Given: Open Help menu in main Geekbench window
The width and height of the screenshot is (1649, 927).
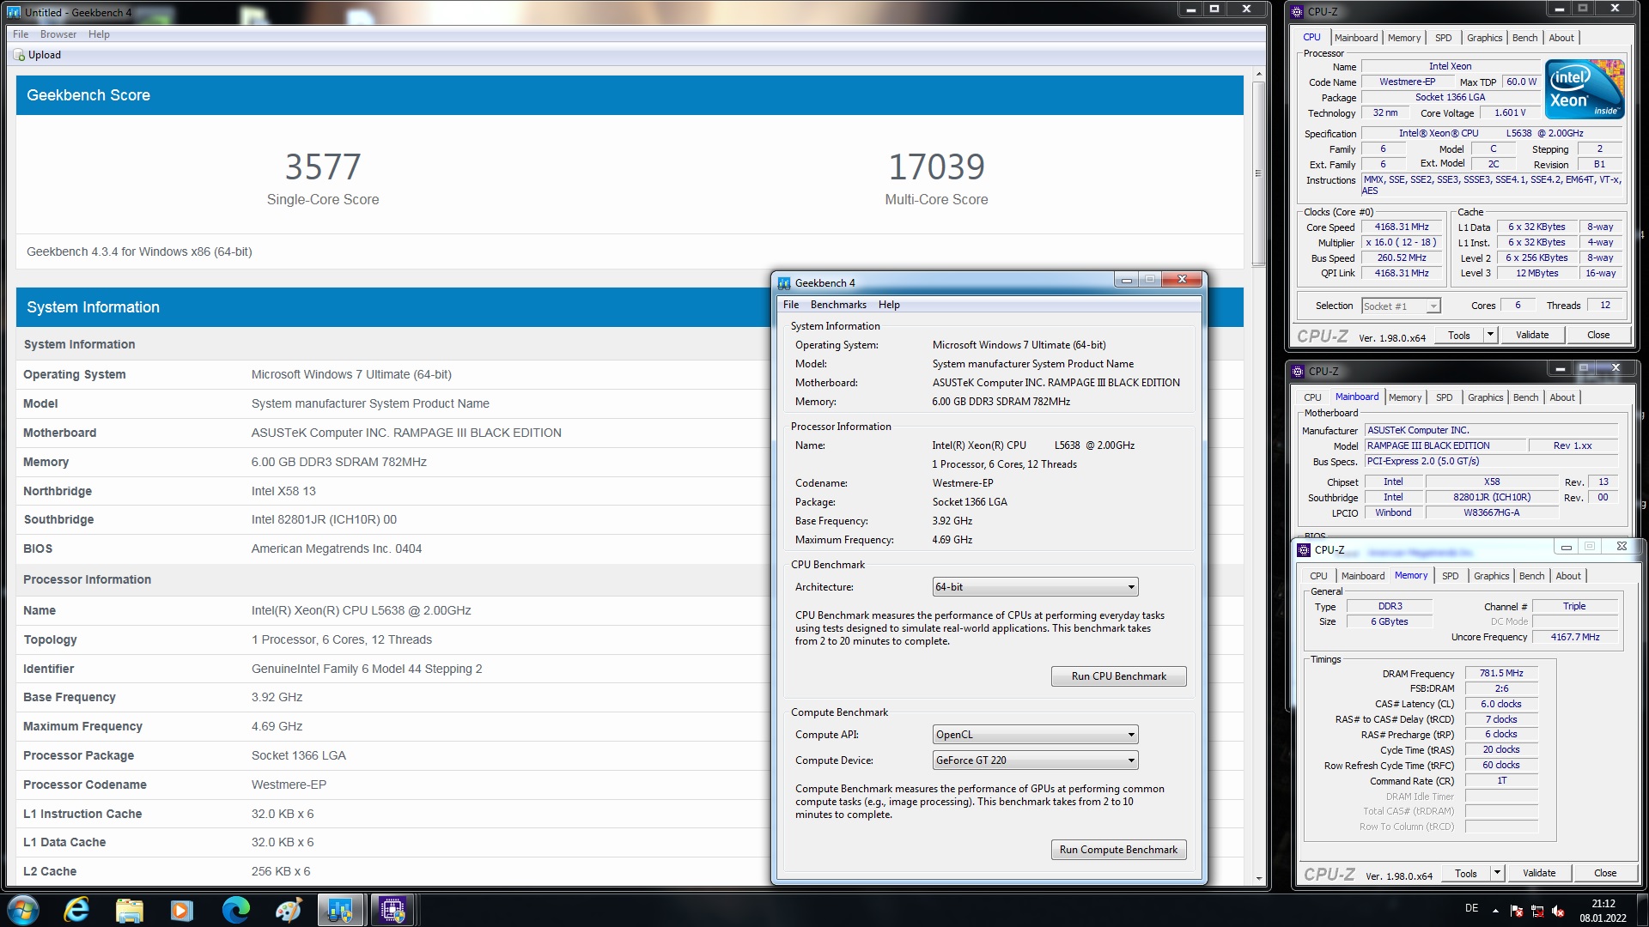Looking at the screenshot, I should [x=99, y=34].
